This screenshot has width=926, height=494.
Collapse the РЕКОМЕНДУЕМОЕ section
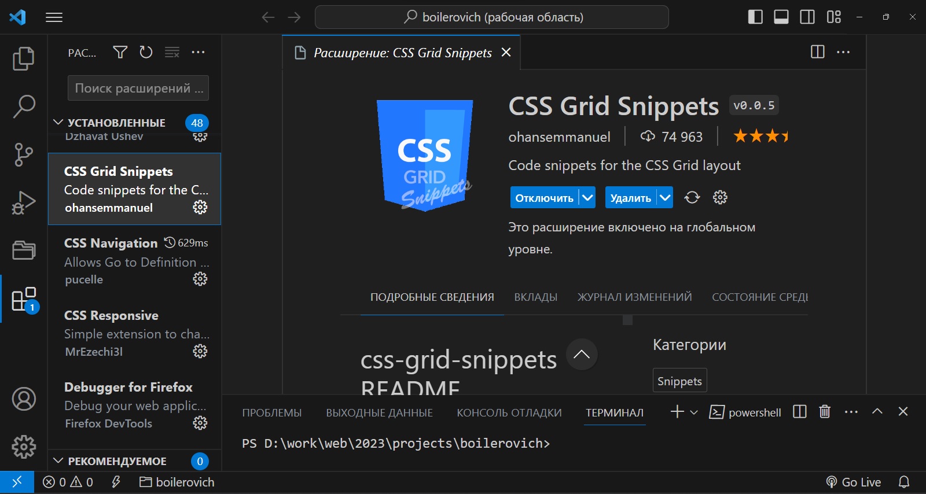(x=58, y=461)
